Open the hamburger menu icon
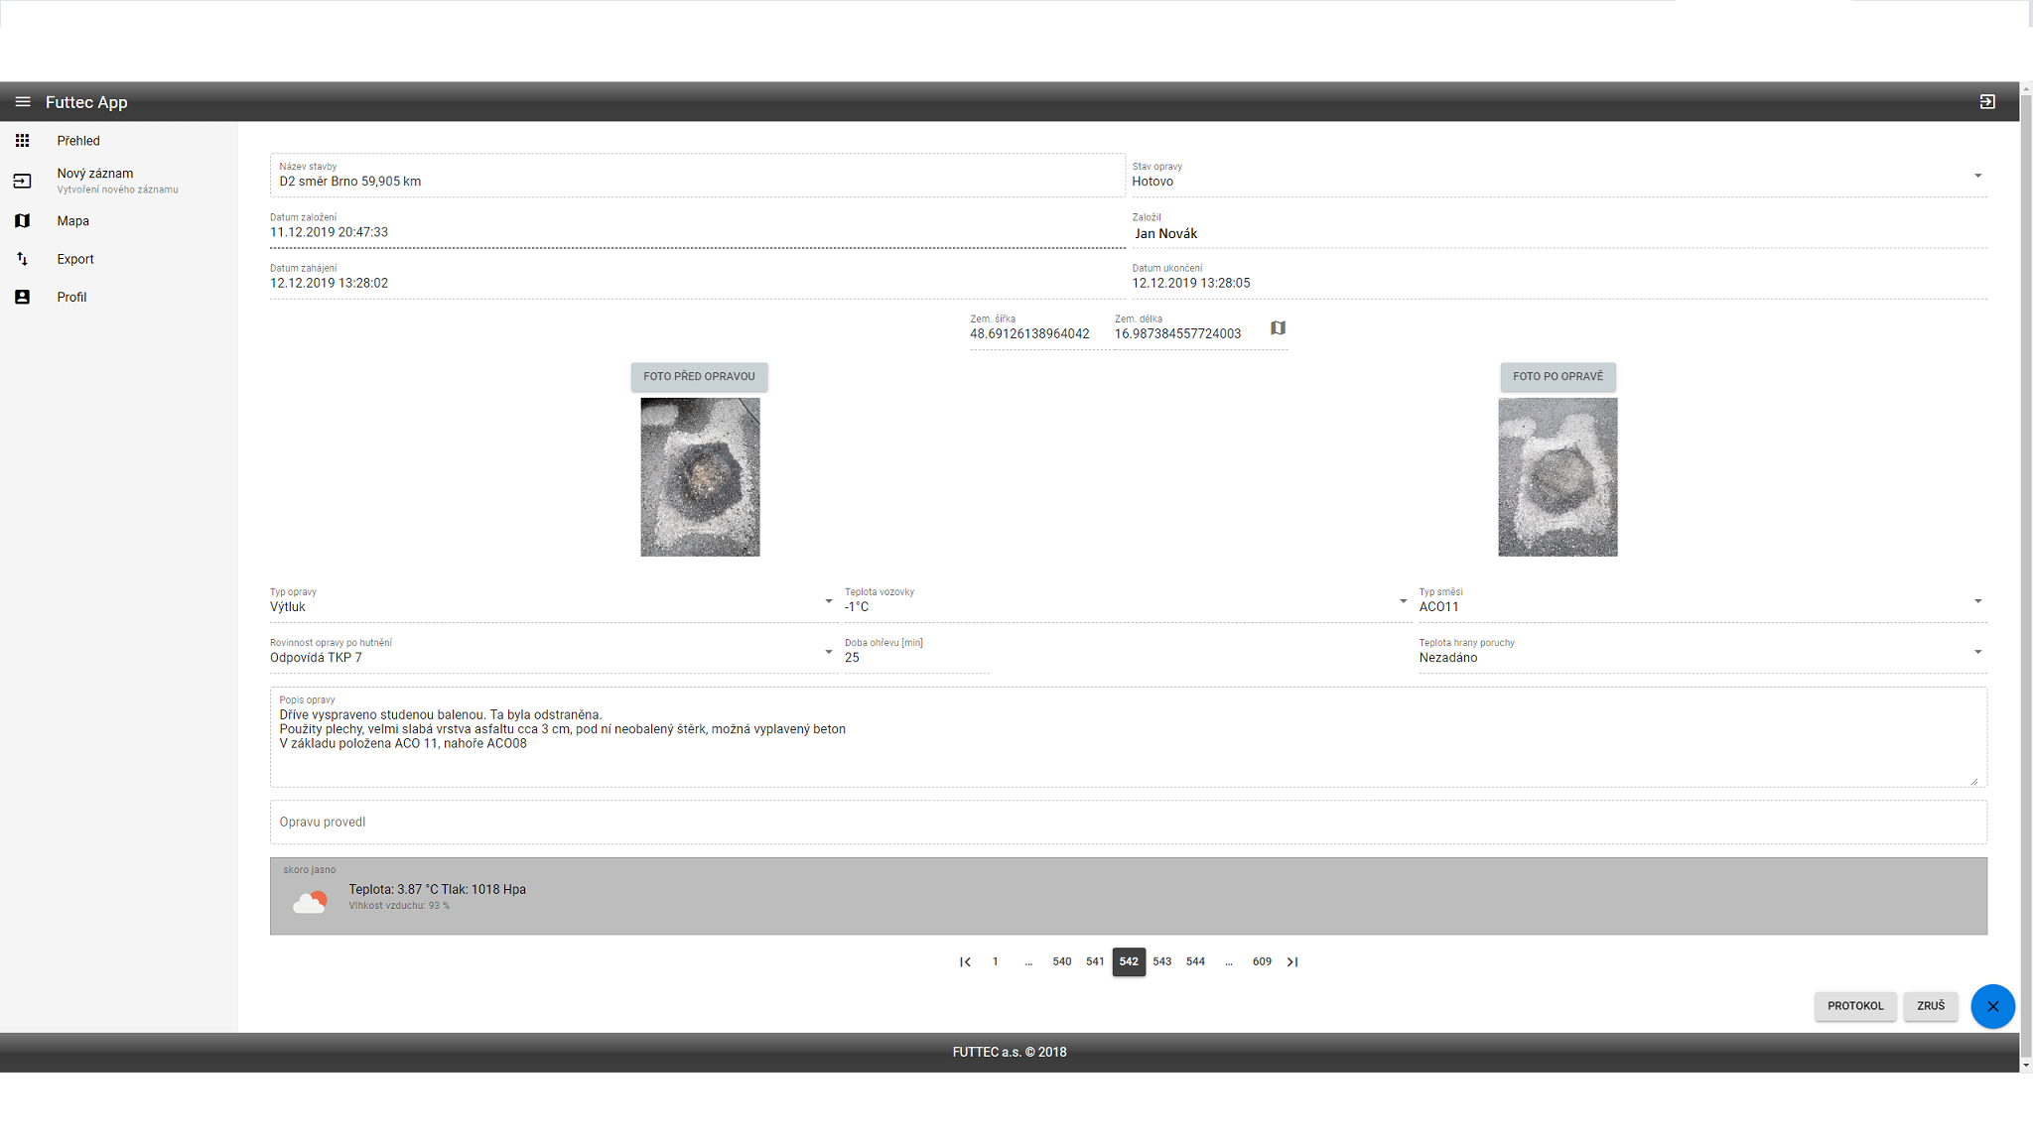 23,102
